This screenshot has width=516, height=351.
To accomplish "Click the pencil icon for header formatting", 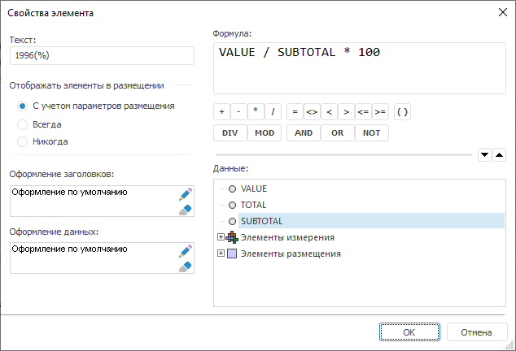I will 186,194.
